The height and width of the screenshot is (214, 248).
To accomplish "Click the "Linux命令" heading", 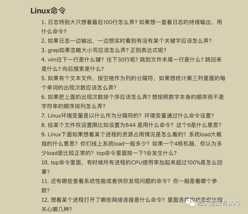I will (48, 10).
